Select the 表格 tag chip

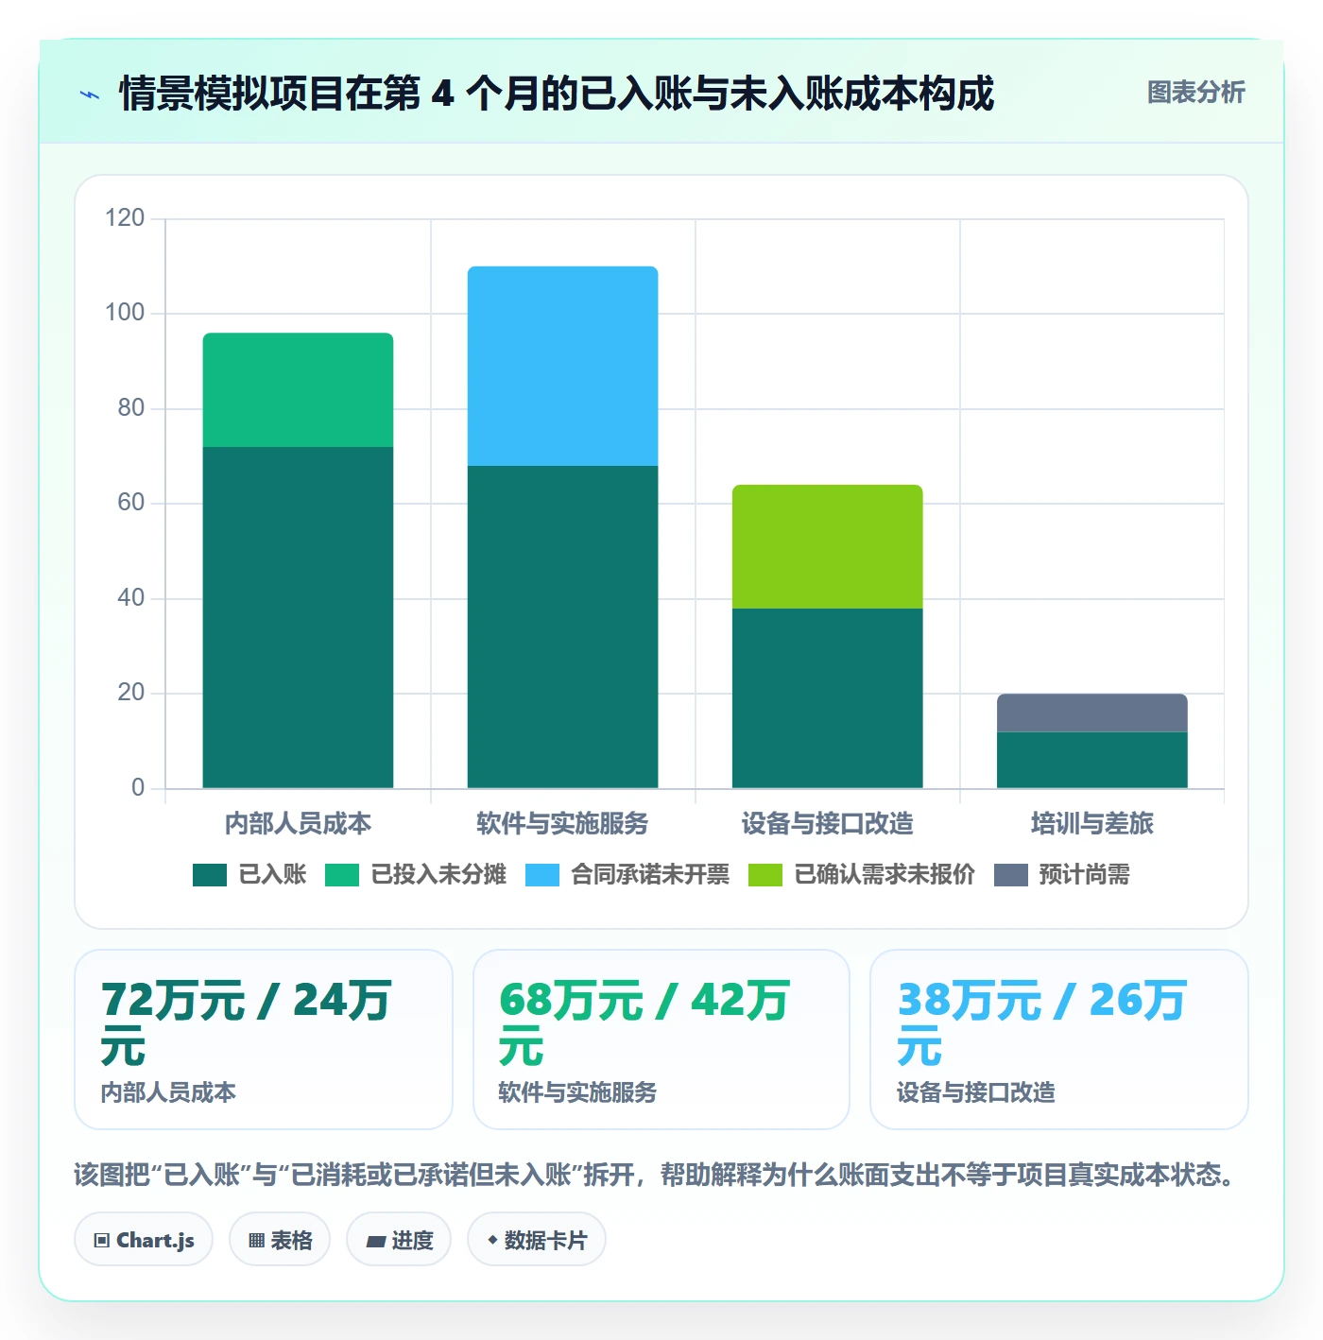point(280,1240)
